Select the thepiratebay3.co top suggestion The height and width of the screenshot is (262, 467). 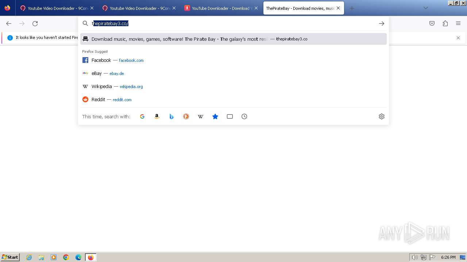click(x=233, y=39)
